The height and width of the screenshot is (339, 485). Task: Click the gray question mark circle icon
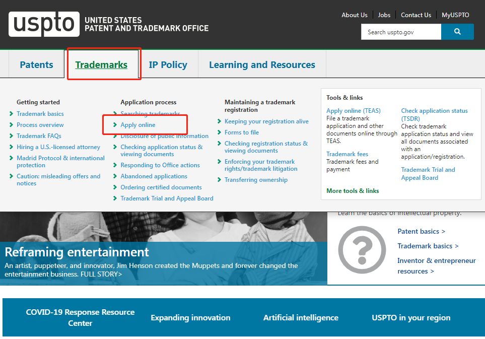[362, 250]
